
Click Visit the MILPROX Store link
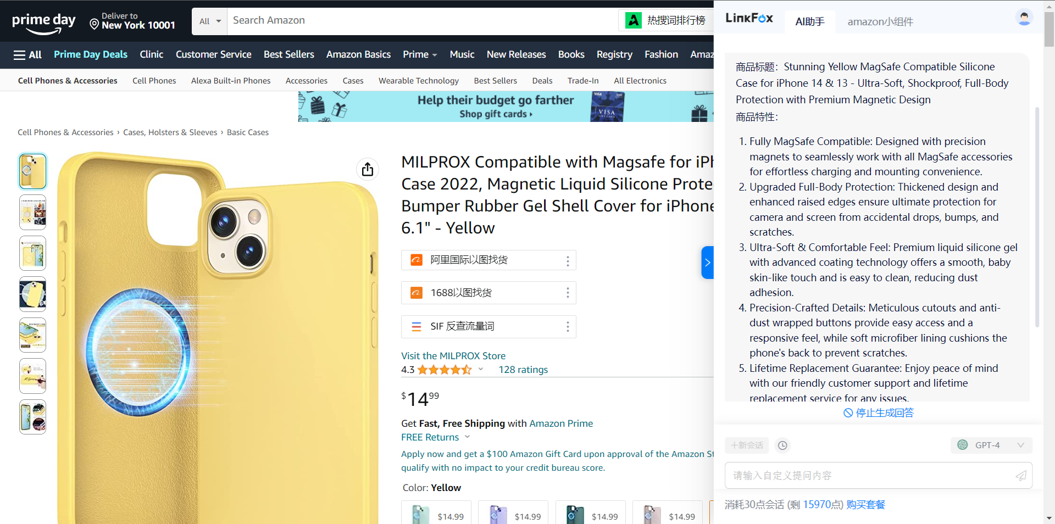[453, 356]
